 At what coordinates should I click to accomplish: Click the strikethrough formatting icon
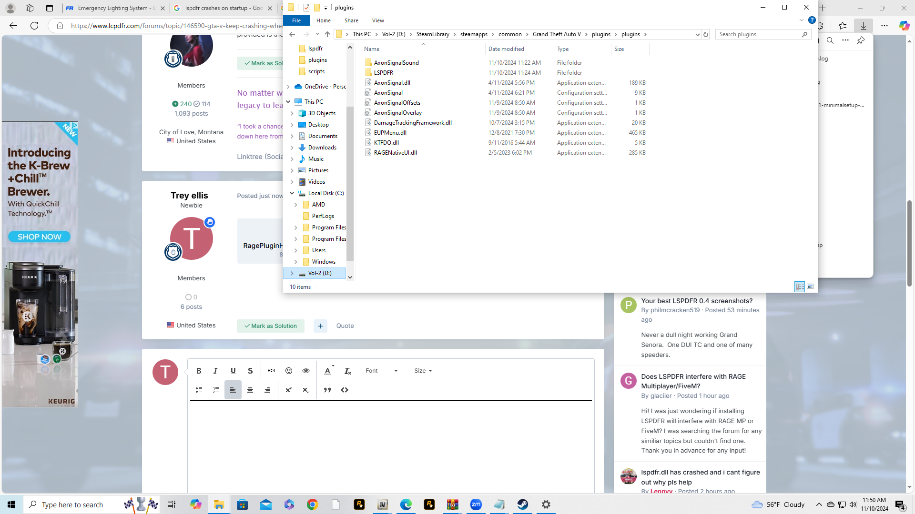[250, 371]
